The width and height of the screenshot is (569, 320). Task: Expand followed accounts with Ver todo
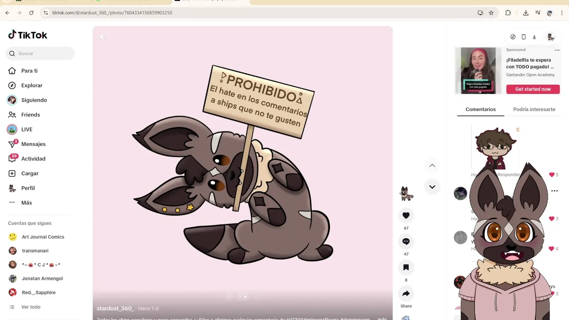pos(31,307)
